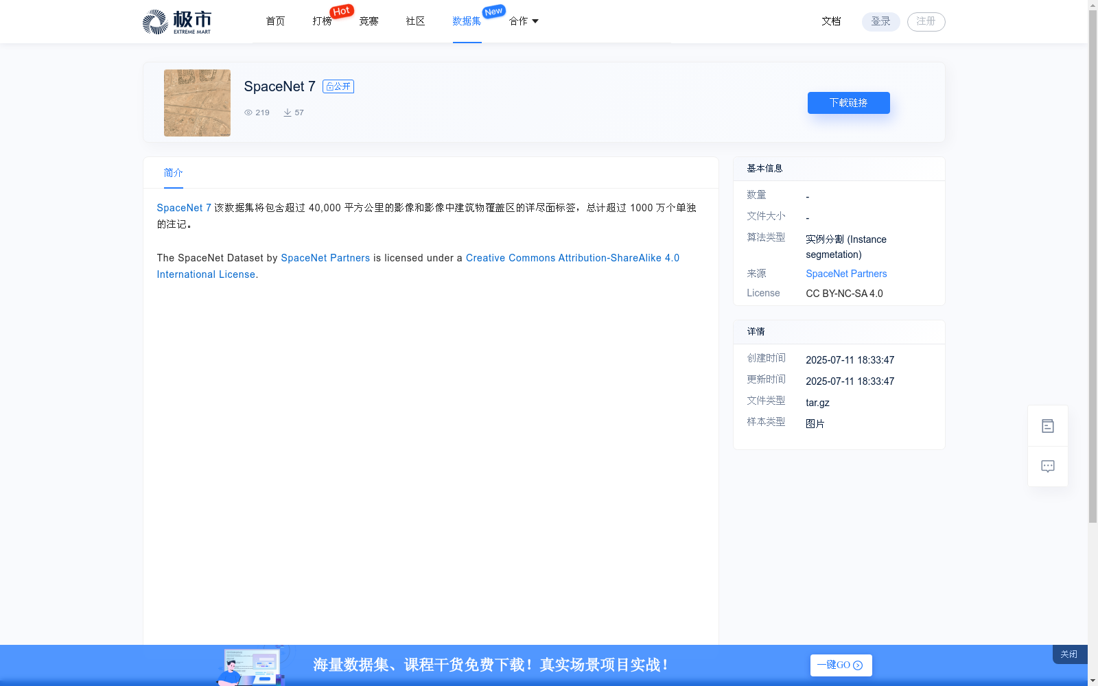The height and width of the screenshot is (686, 1098).
Task: Click the 登录 login button
Action: pyautogui.click(x=881, y=22)
